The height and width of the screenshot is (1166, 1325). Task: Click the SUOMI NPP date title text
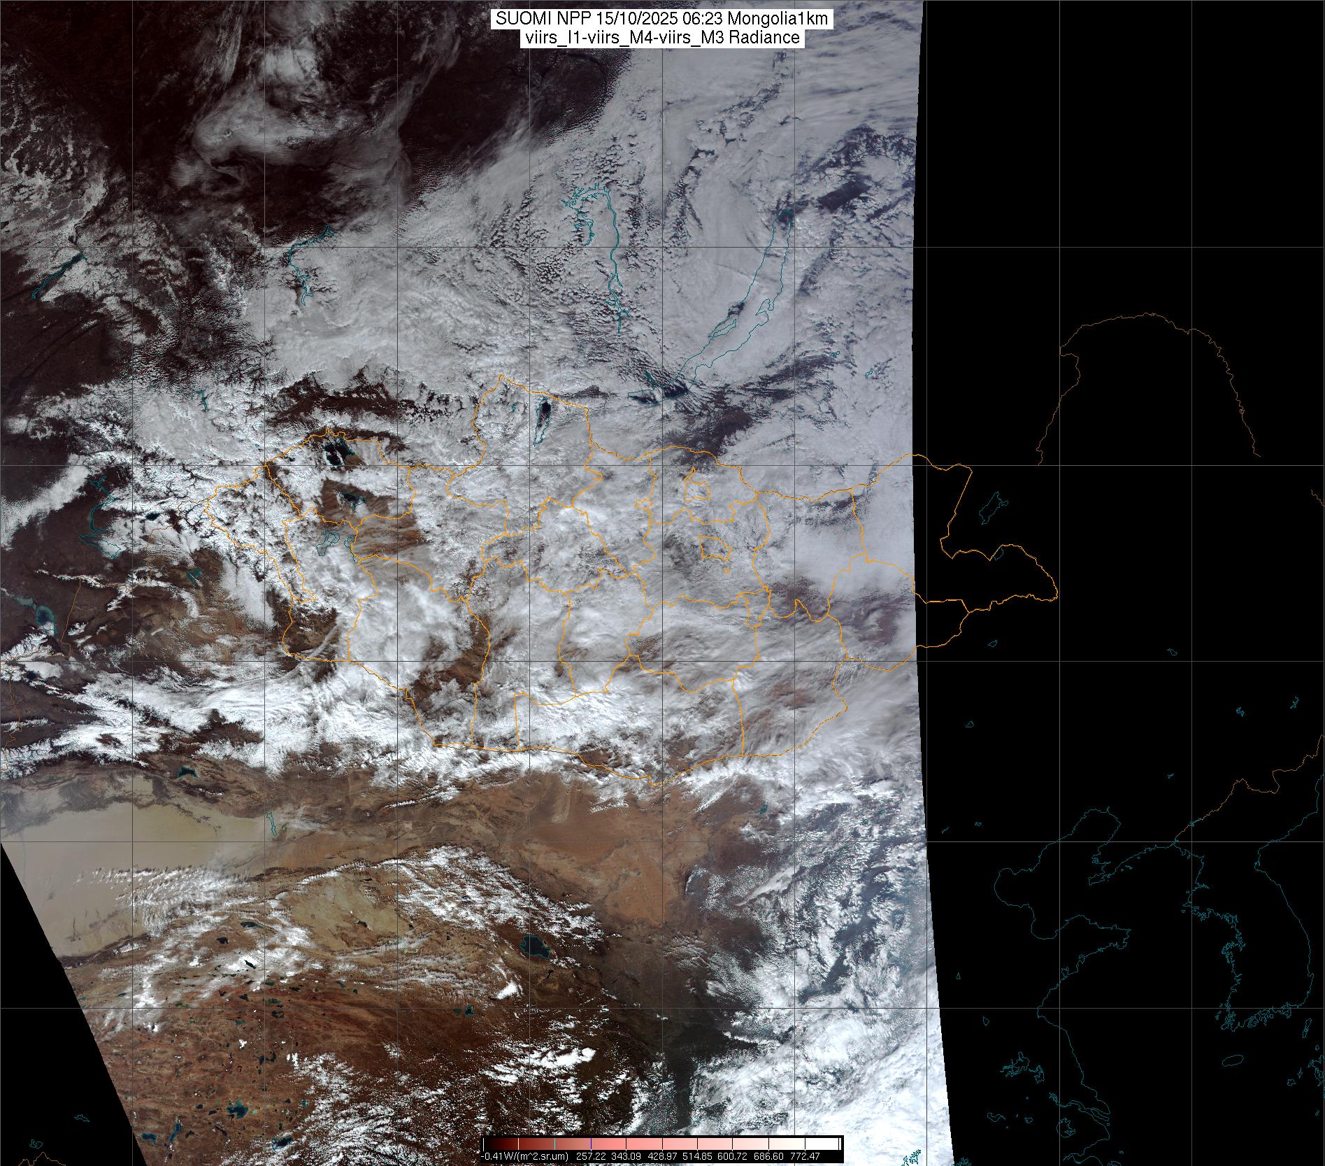click(x=661, y=19)
